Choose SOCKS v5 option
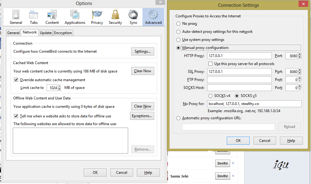This screenshot has height=184, width=311. pos(237,96)
